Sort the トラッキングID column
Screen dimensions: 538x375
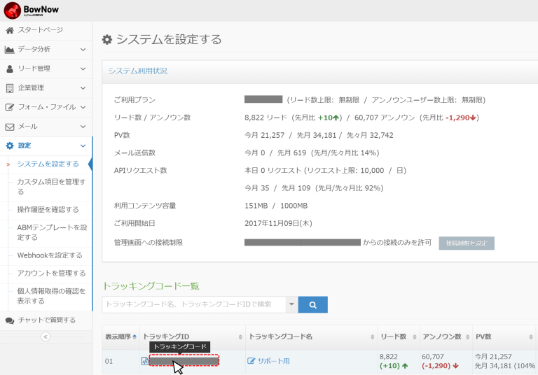pyautogui.click(x=240, y=337)
